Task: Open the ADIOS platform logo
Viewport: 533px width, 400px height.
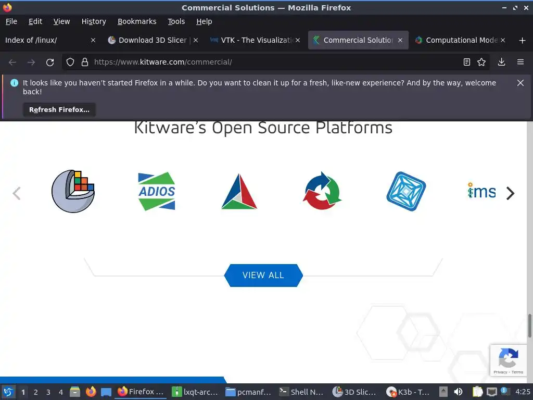Action: pos(156,191)
